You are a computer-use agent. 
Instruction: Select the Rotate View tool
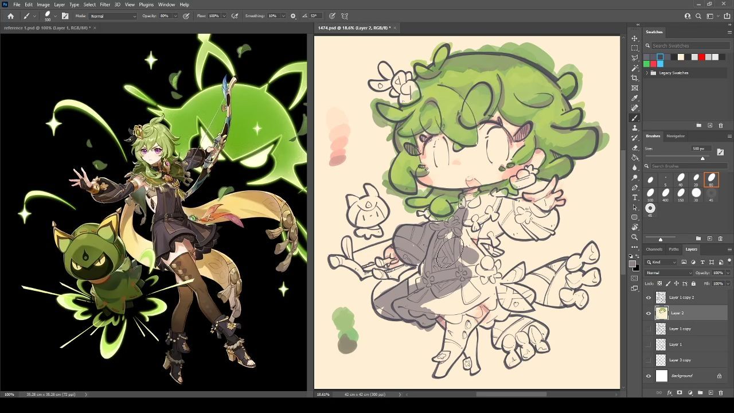click(x=635, y=227)
